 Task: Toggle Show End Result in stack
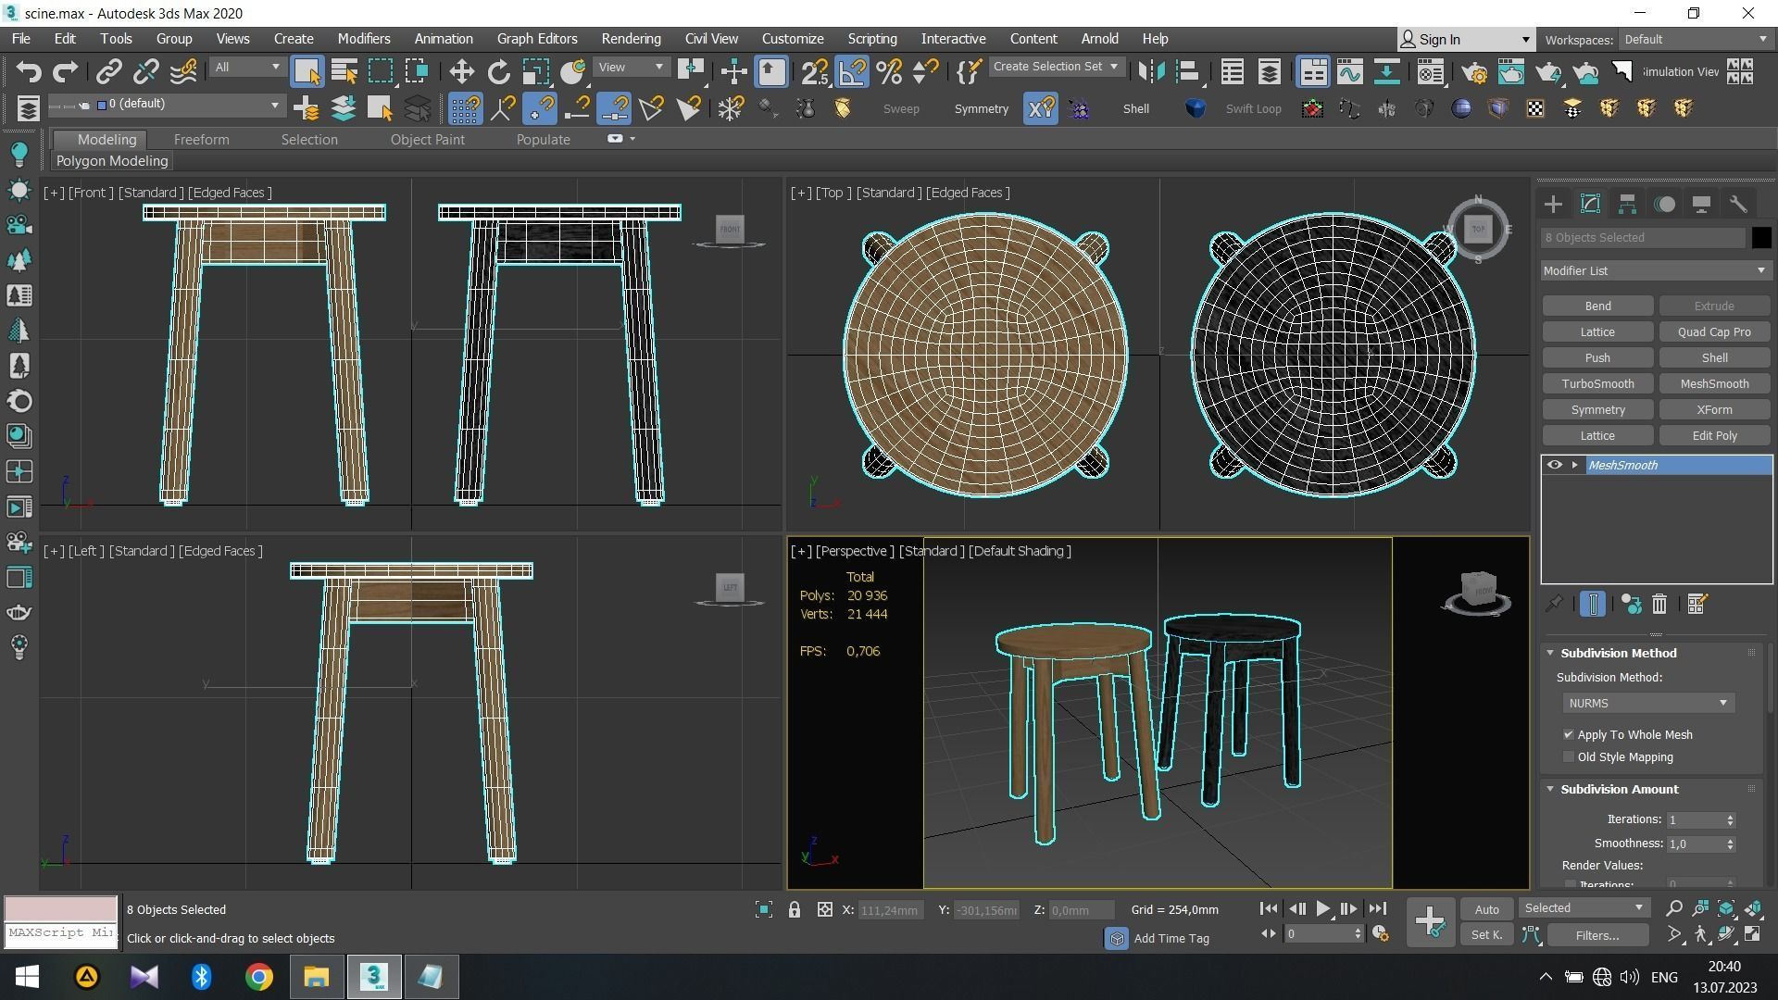(1593, 604)
